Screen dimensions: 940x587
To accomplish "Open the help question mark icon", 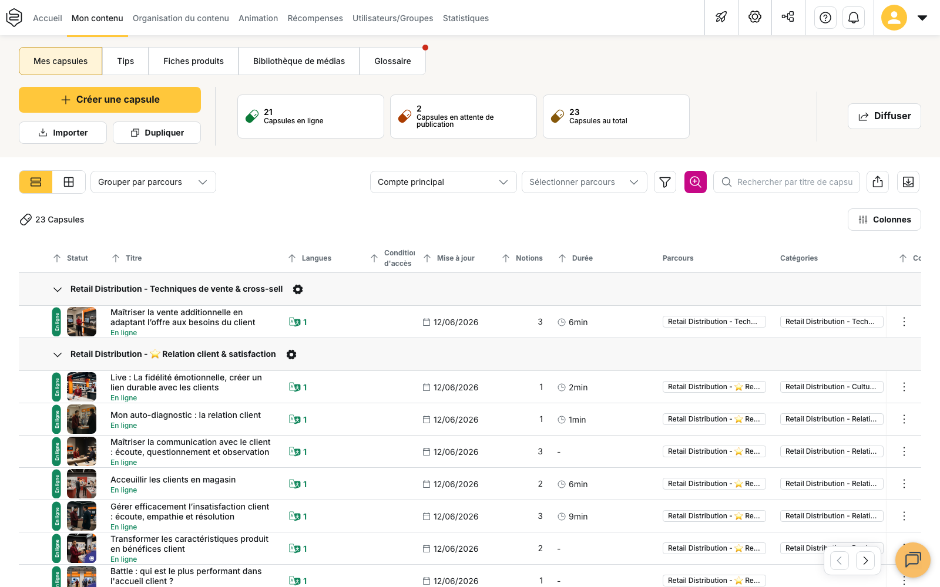I will [825, 18].
